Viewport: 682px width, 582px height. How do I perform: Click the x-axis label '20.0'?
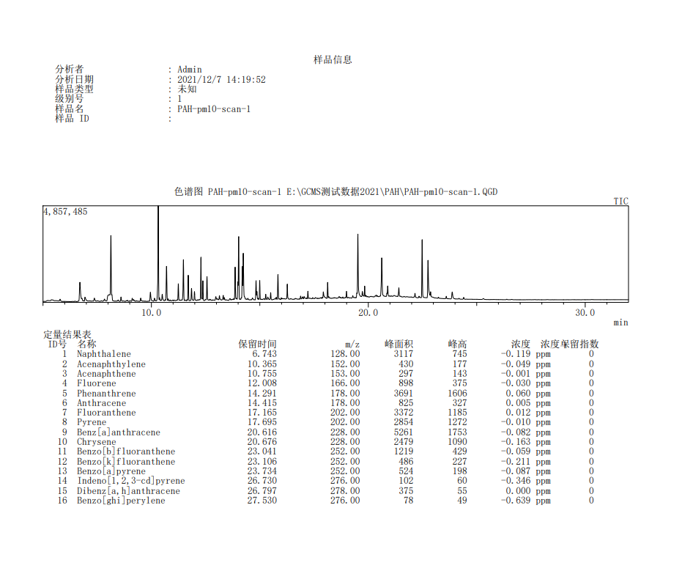[x=368, y=312]
